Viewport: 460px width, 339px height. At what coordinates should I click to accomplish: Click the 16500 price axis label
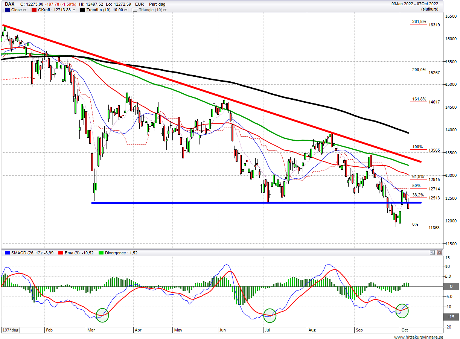(451, 16)
